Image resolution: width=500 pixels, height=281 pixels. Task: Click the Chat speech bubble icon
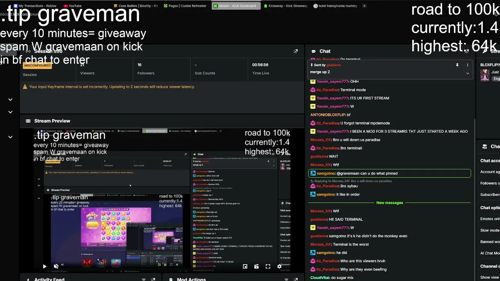coord(313,51)
